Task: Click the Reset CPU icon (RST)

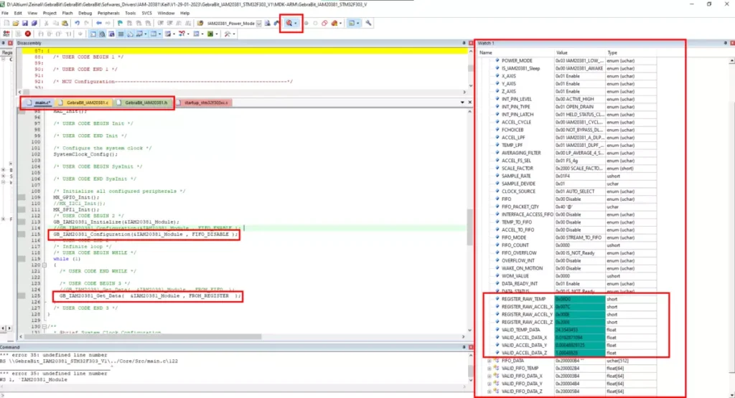Action: (x=6, y=34)
